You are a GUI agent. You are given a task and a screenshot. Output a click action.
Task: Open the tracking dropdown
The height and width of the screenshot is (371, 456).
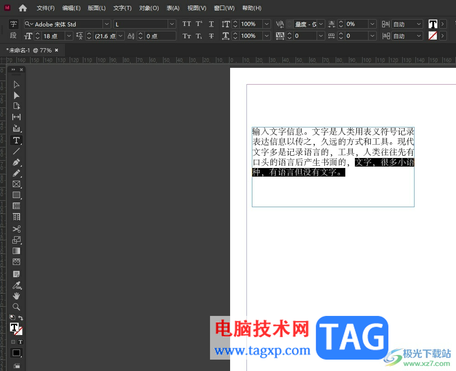click(321, 36)
